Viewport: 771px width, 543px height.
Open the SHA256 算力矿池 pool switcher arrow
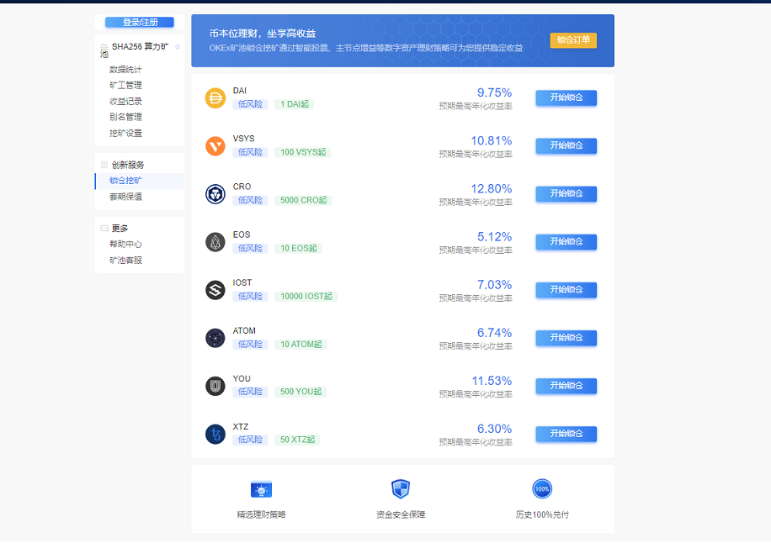tap(178, 47)
